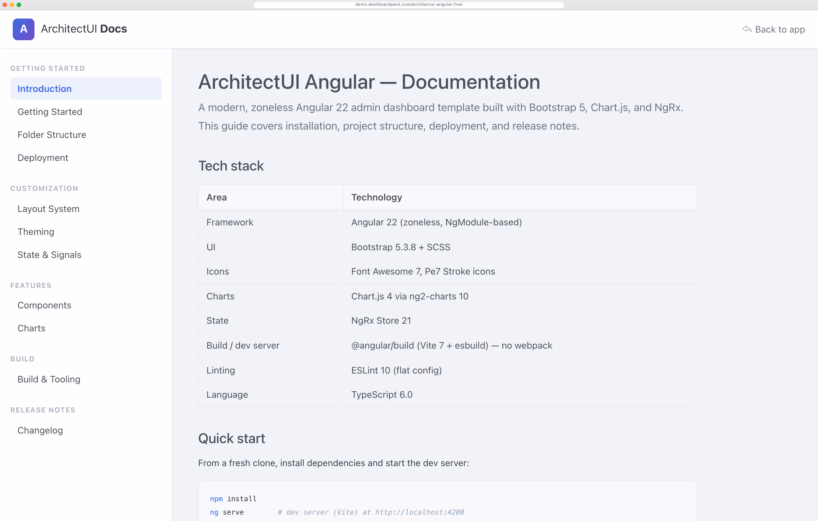This screenshot has height=521, width=818.
Task: Click the 'Framework' table cell
Action: click(271, 222)
